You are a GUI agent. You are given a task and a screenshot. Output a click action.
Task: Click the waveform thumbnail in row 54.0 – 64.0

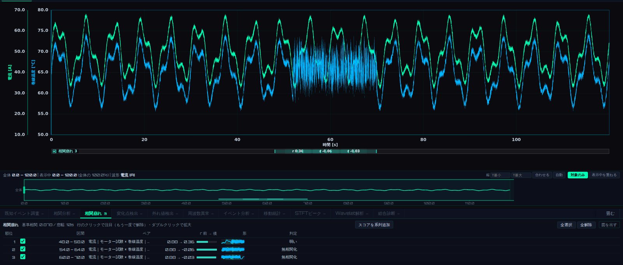233,249
